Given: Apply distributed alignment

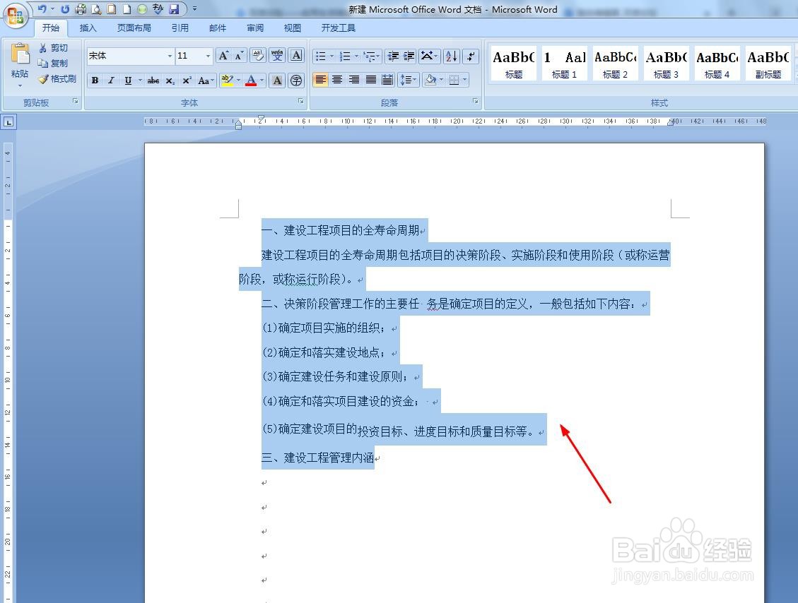Looking at the screenshot, I should click(x=387, y=80).
